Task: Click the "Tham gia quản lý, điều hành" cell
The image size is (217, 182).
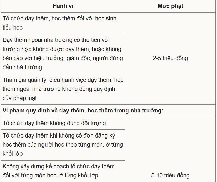Action: tap(63, 89)
